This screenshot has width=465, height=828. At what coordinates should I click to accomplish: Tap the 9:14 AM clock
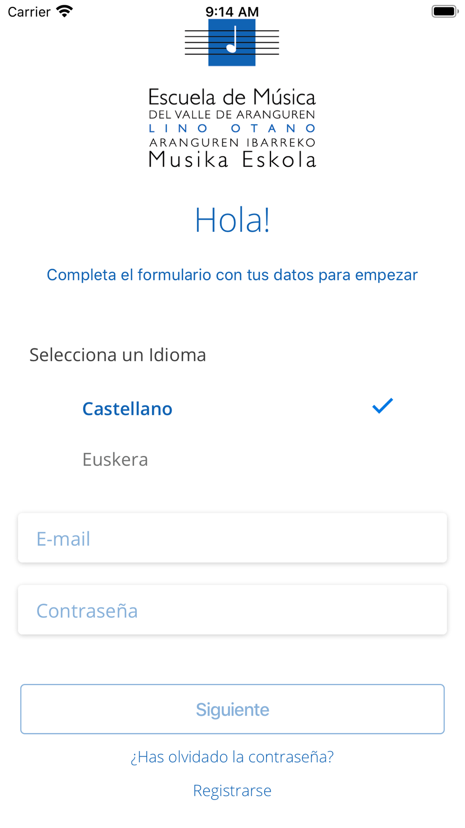(x=232, y=11)
